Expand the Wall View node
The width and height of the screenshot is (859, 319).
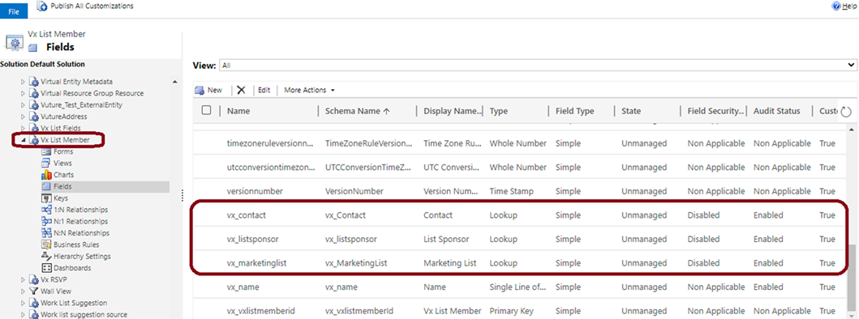(x=23, y=291)
